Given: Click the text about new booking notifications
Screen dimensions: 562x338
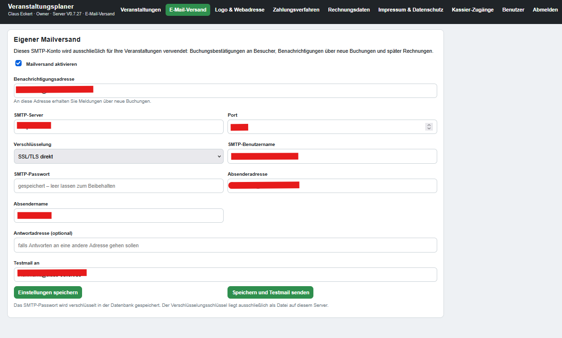Looking at the screenshot, I should click(83, 101).
